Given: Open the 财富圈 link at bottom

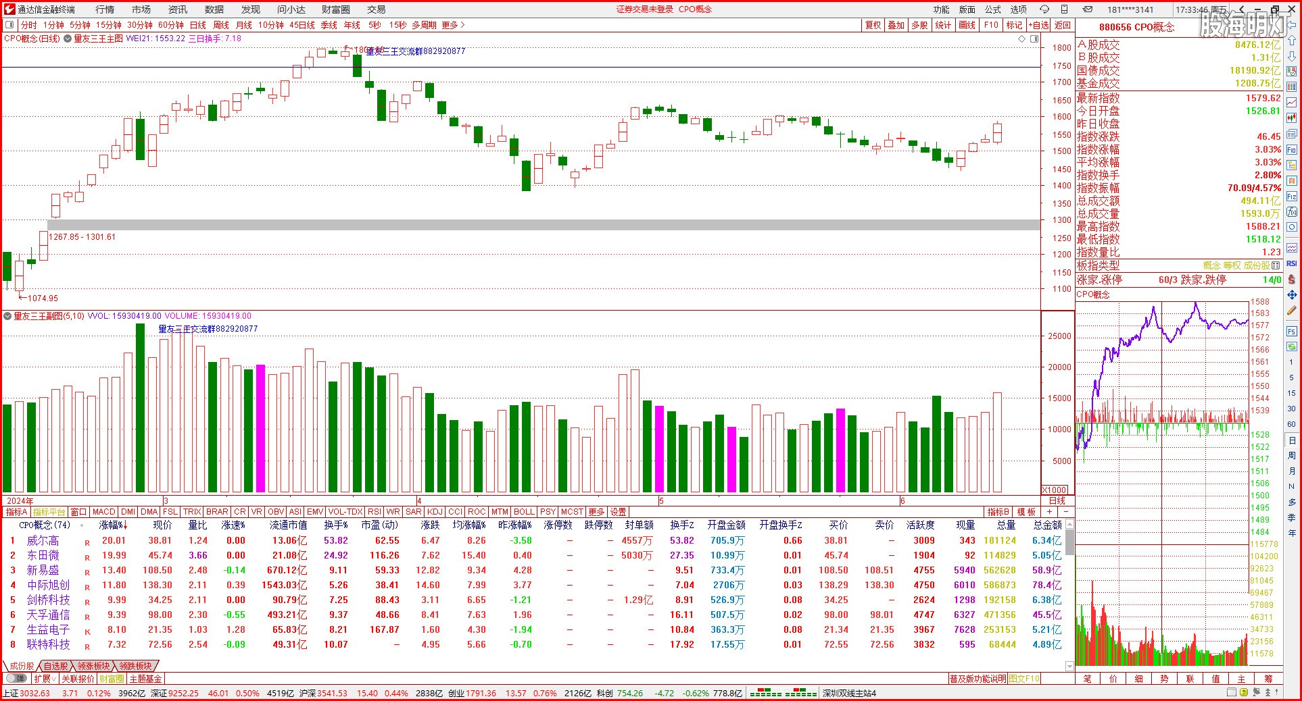Looking at the screenshot, I should (112, 679).
